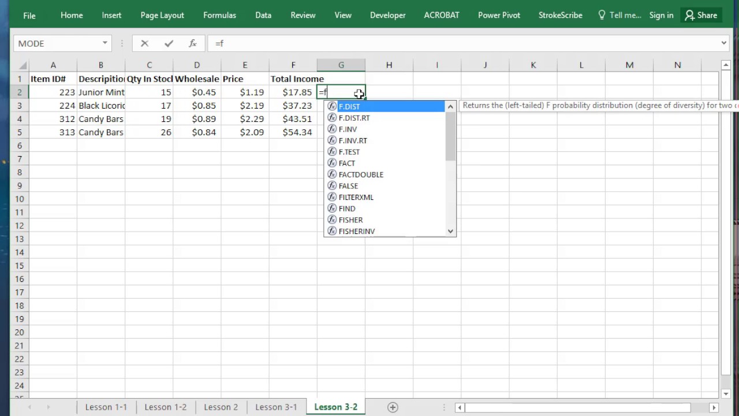
Task: Confirm formula entry with checkmark icon
Action: (169, 43)
